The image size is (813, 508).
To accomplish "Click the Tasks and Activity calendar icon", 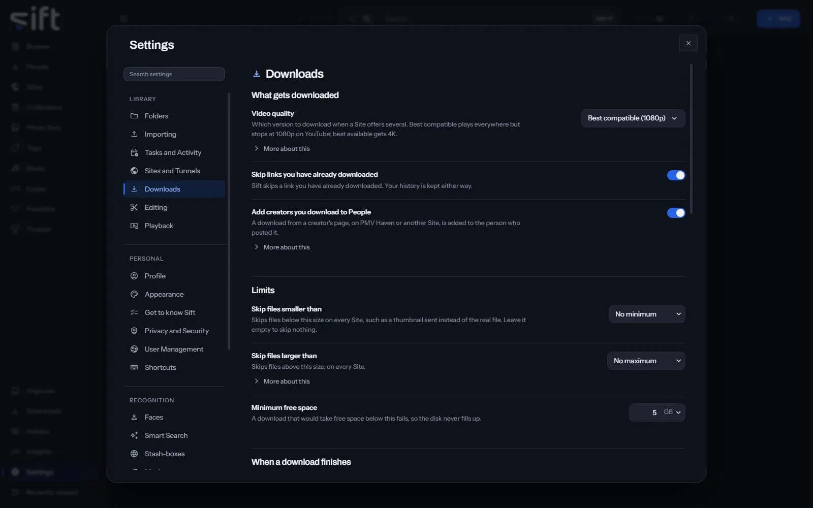I will [x=134, y=152].
